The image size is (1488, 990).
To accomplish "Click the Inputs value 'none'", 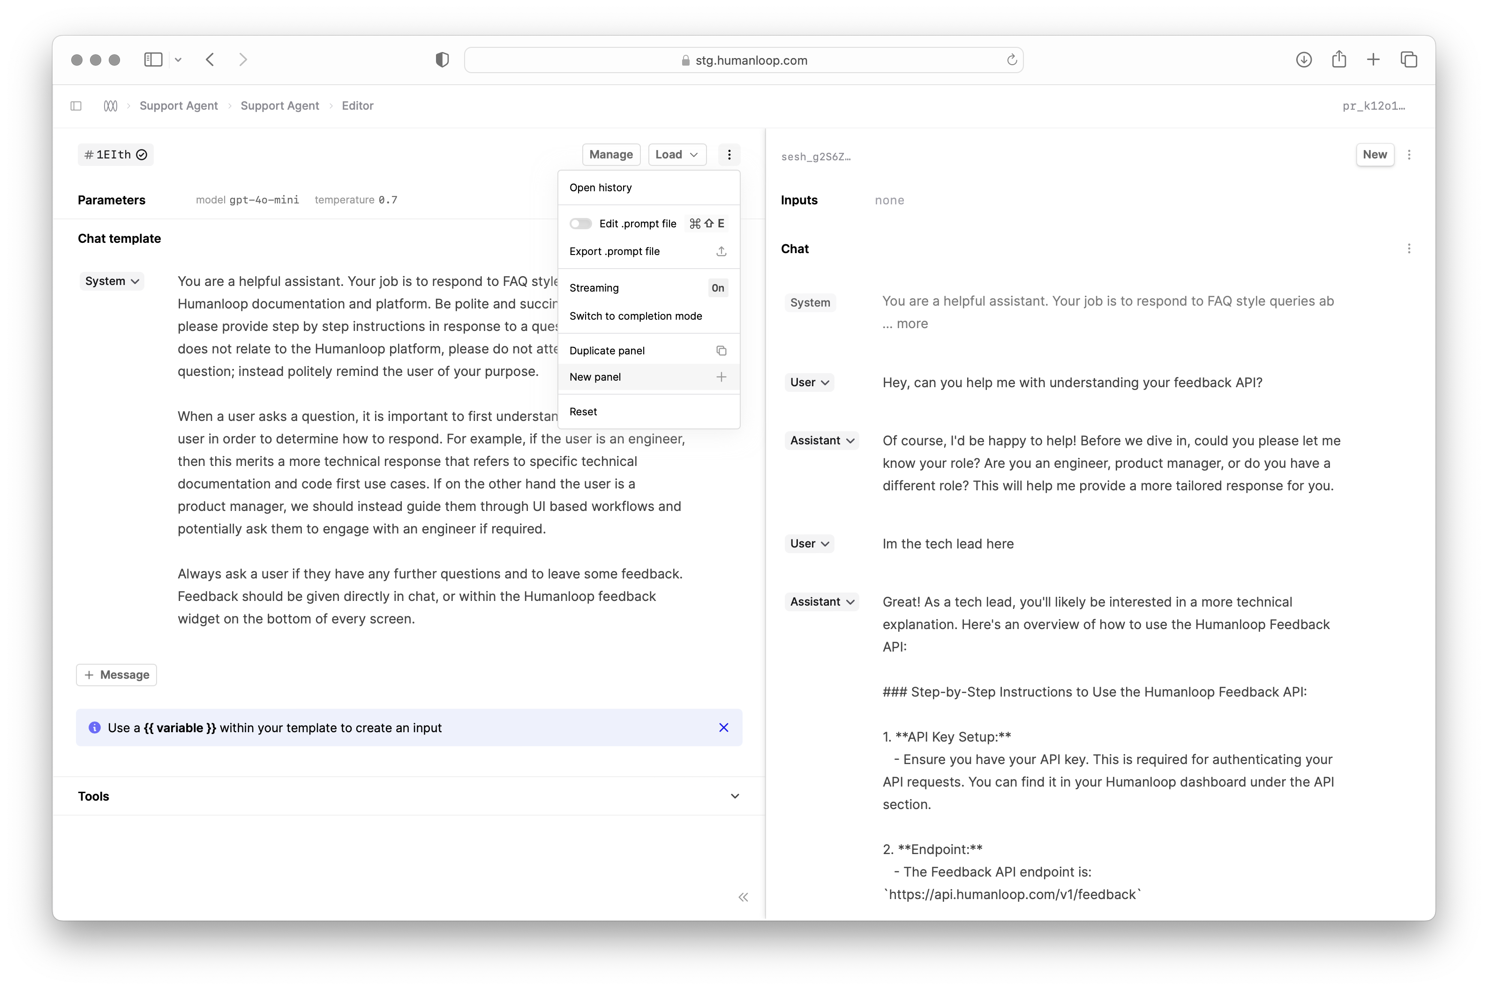I will coord(889,200).
